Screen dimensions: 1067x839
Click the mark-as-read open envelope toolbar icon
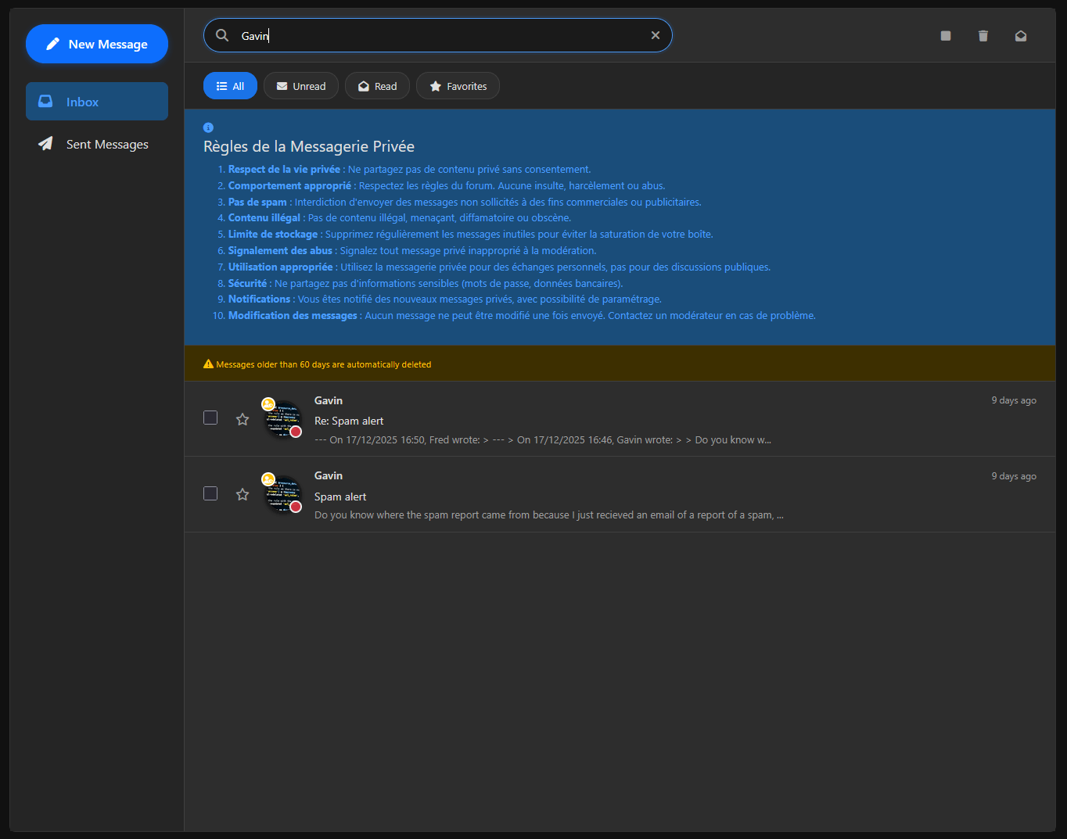click(1020, 36)
